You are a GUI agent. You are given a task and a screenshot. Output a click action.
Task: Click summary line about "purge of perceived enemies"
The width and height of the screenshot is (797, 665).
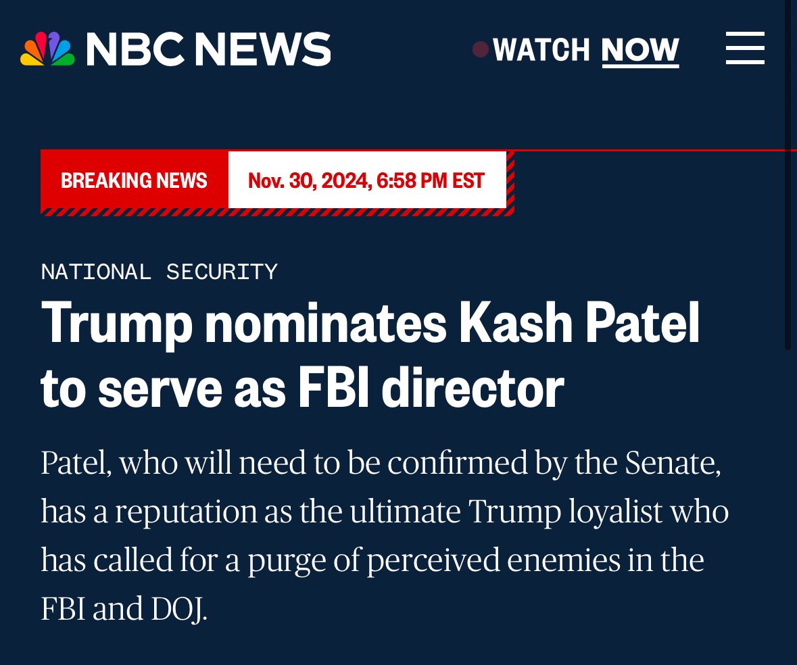pyautogui.click(x=372, y=560)
